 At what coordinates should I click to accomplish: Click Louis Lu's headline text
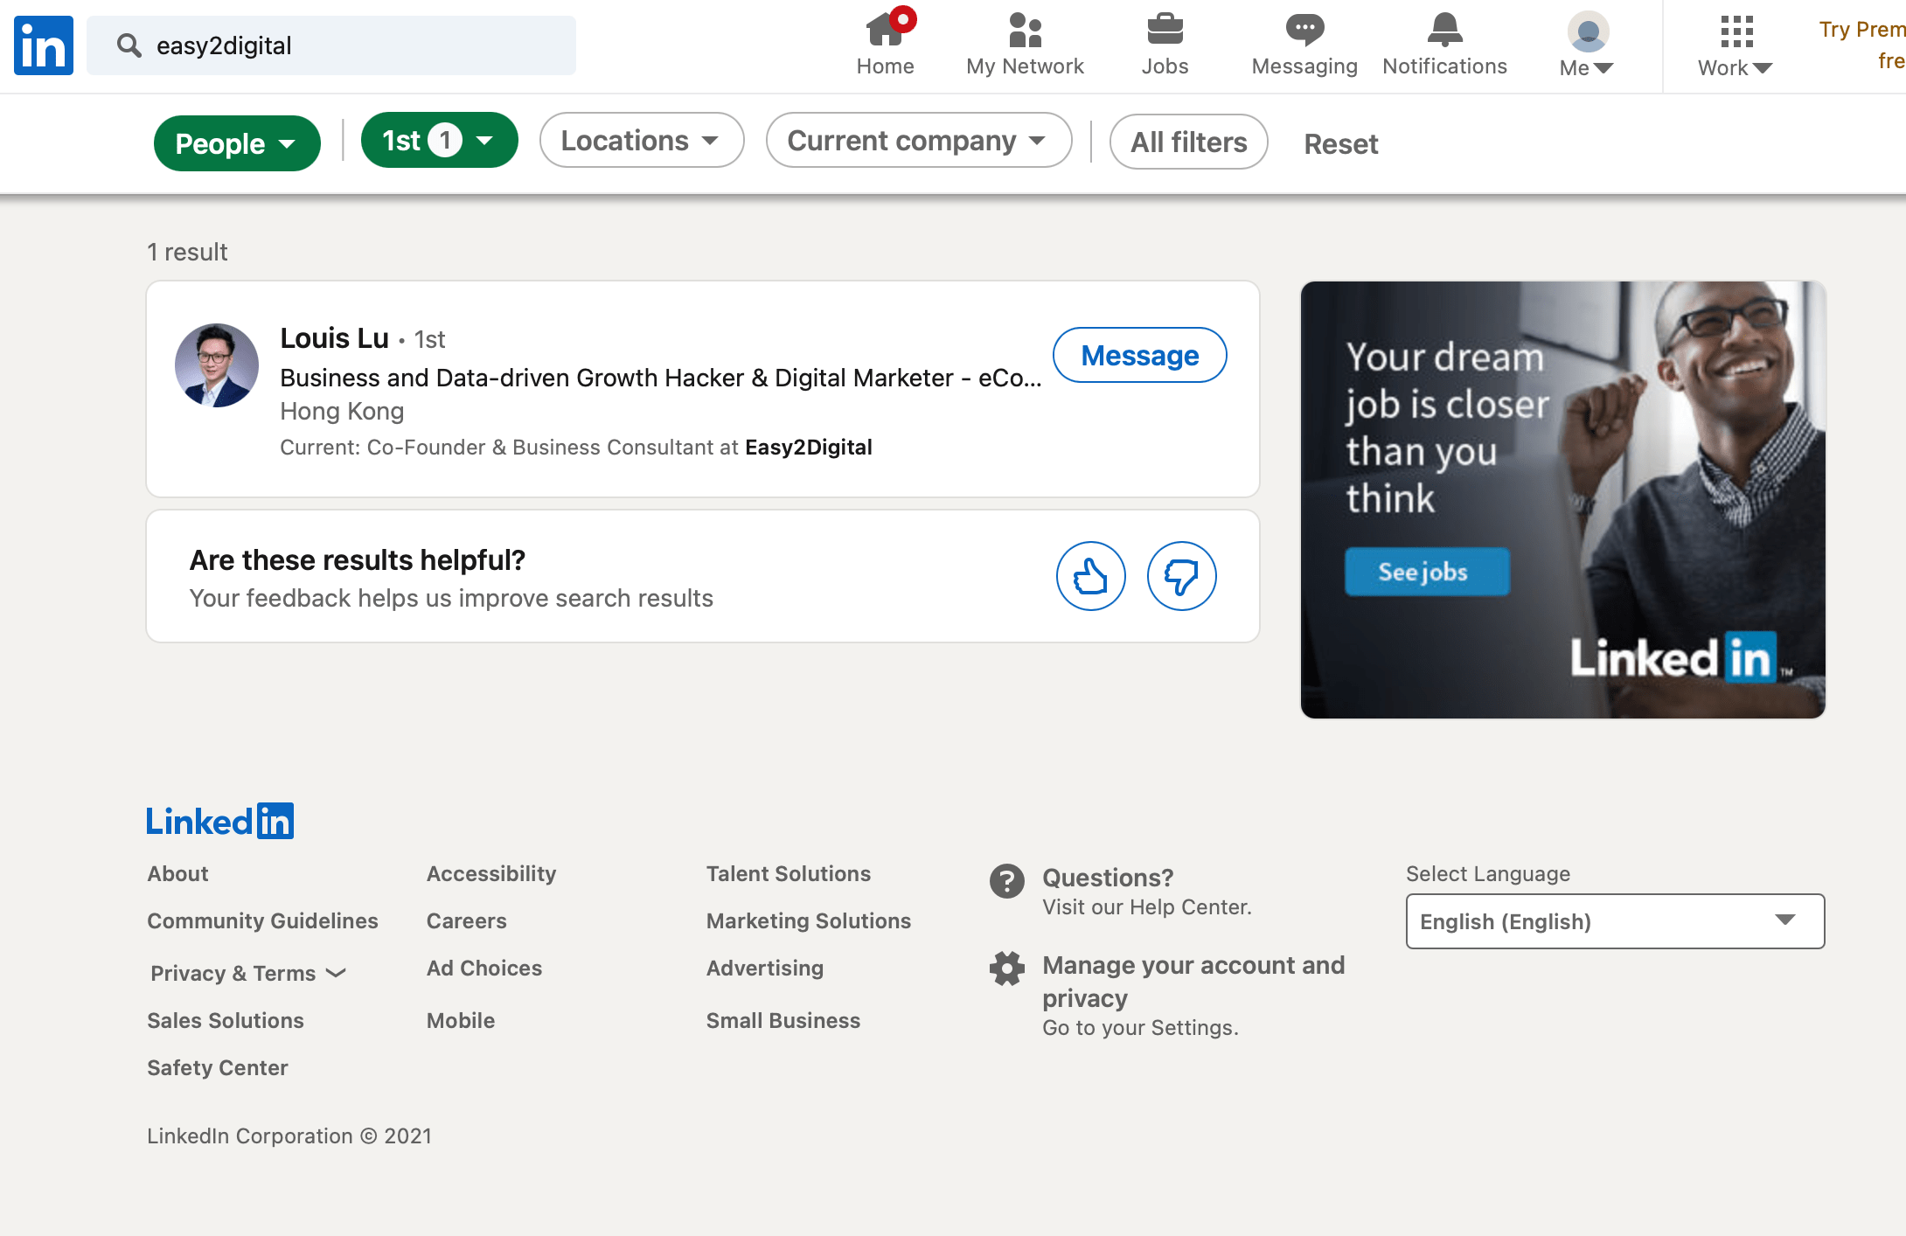[661, 378]
